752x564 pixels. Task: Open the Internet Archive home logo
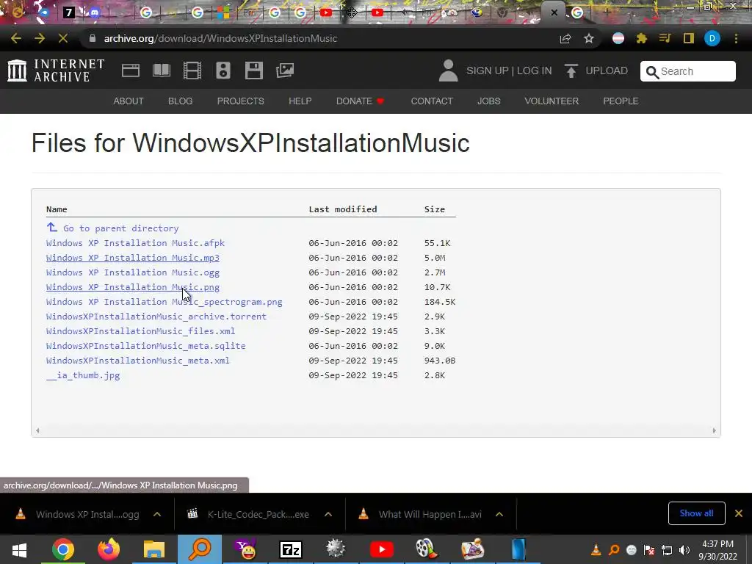pos(56,70)
